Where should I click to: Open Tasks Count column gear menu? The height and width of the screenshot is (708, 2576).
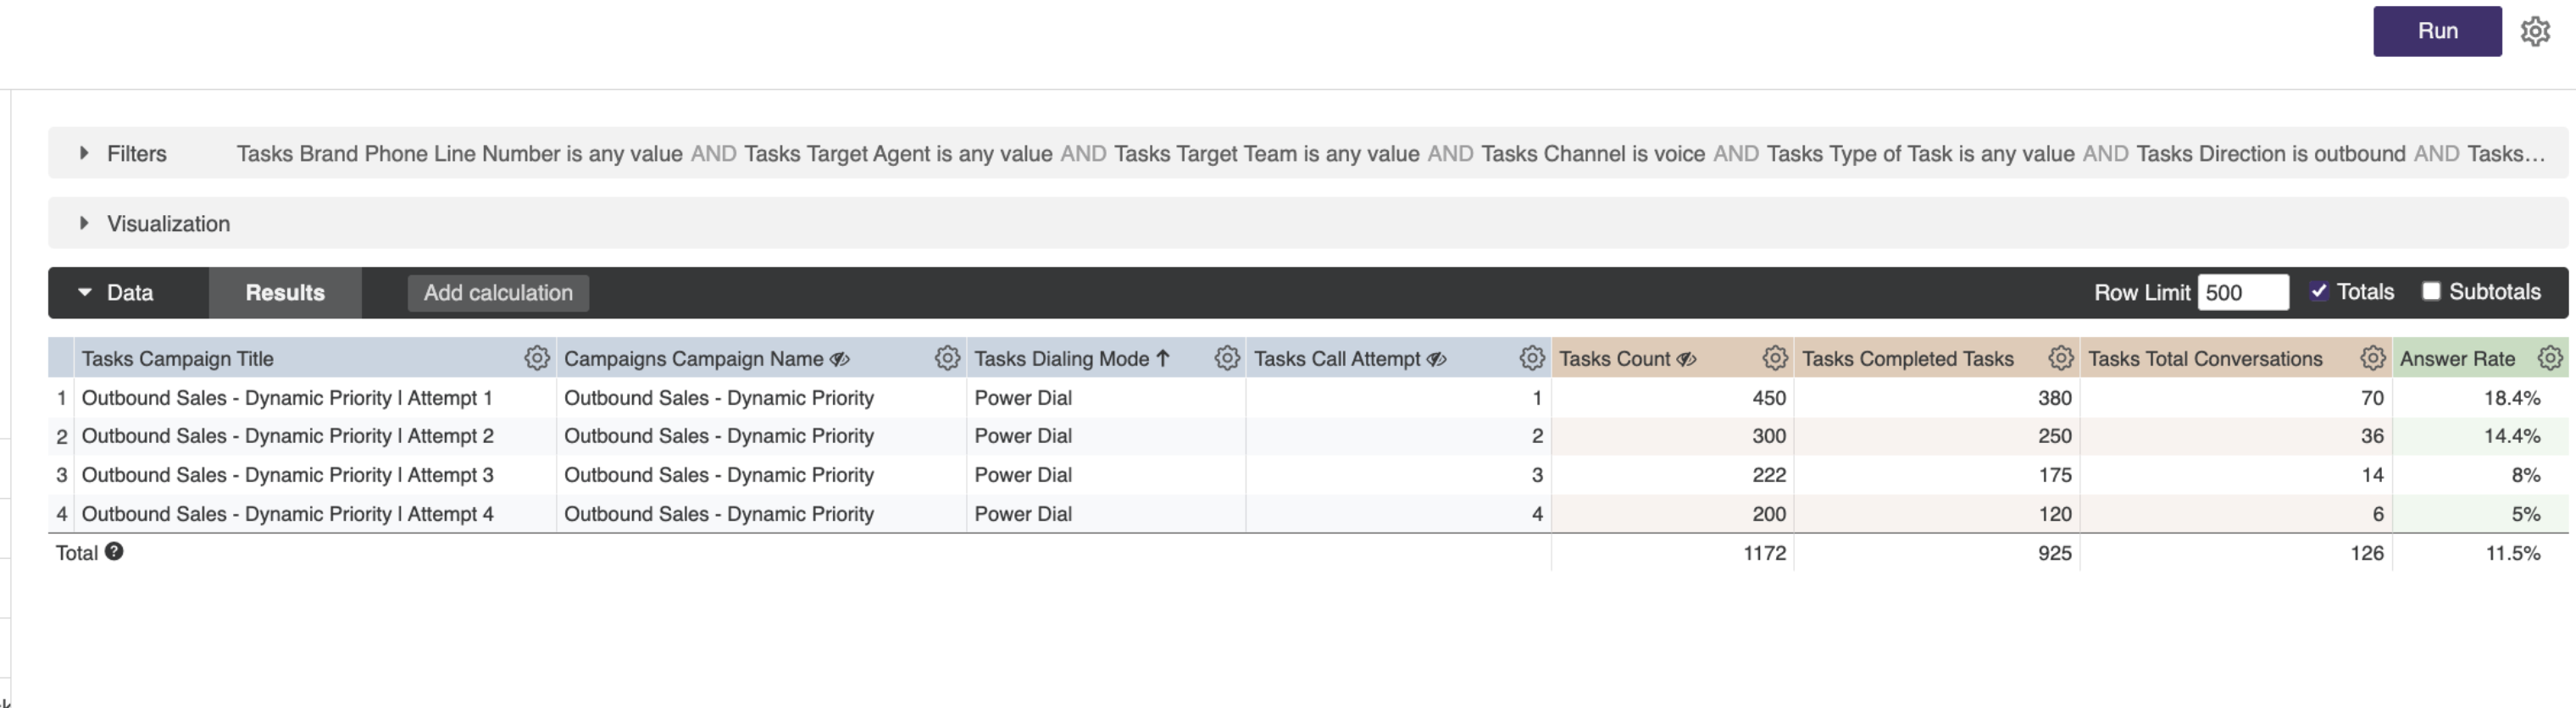click(1774, 358)
